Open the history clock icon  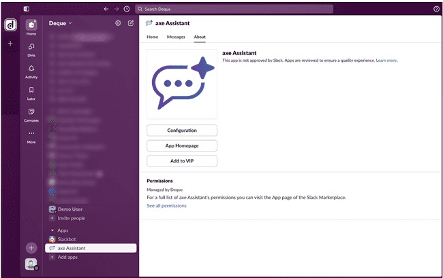click(x=127, y=9)
